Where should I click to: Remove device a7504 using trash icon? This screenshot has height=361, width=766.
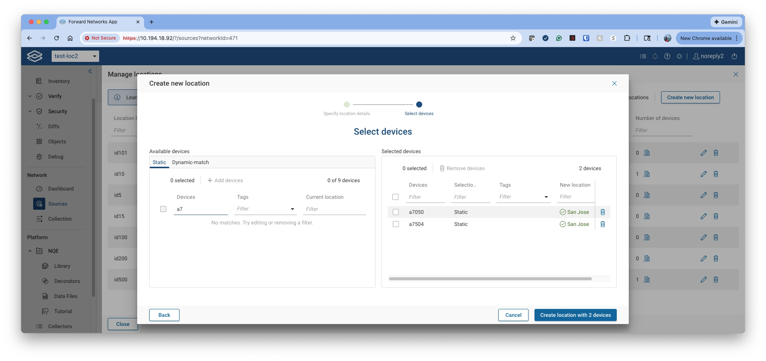(602, 224)
